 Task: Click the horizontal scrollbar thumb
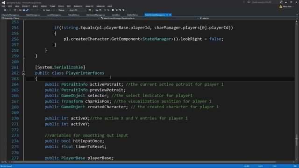tap(144, 162)
